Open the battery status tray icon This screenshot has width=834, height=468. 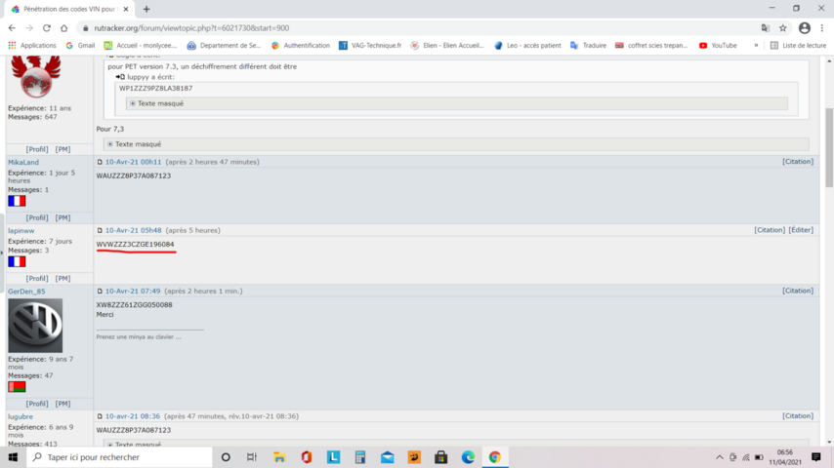click(x=759, y=457)
